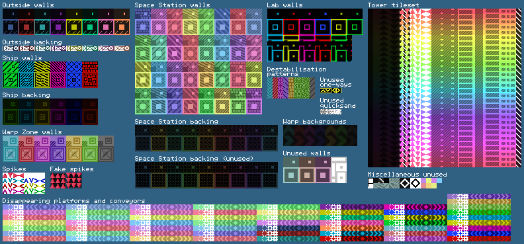
Task: Click the 'Miscellaneous unused' heading
Action: coord(407,175)
